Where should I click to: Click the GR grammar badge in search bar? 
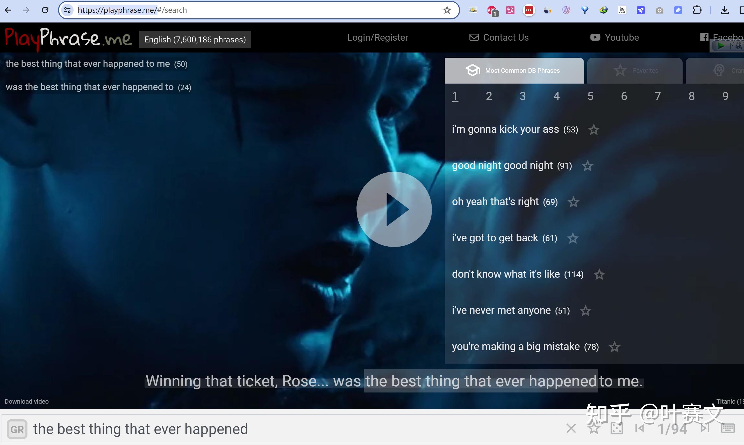click(x=17, y=429)
